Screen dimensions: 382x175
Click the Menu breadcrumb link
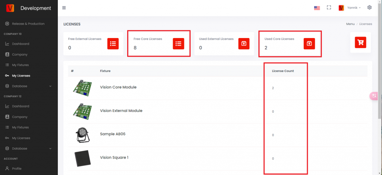pyautogui.click(x=350, y=24)
